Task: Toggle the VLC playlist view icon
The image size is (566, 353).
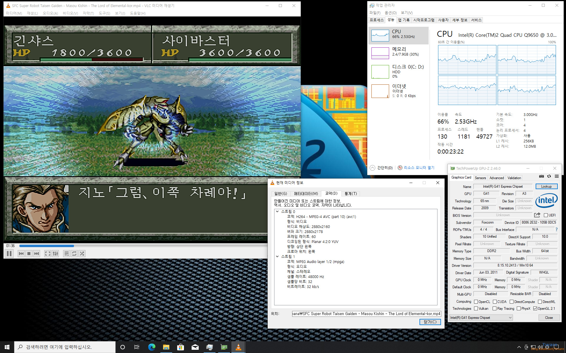Action: point(66,254)
